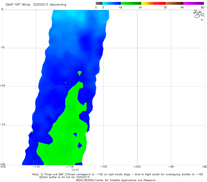
Task: Click the latitude axis label "-10"
Action: [3, 85]
